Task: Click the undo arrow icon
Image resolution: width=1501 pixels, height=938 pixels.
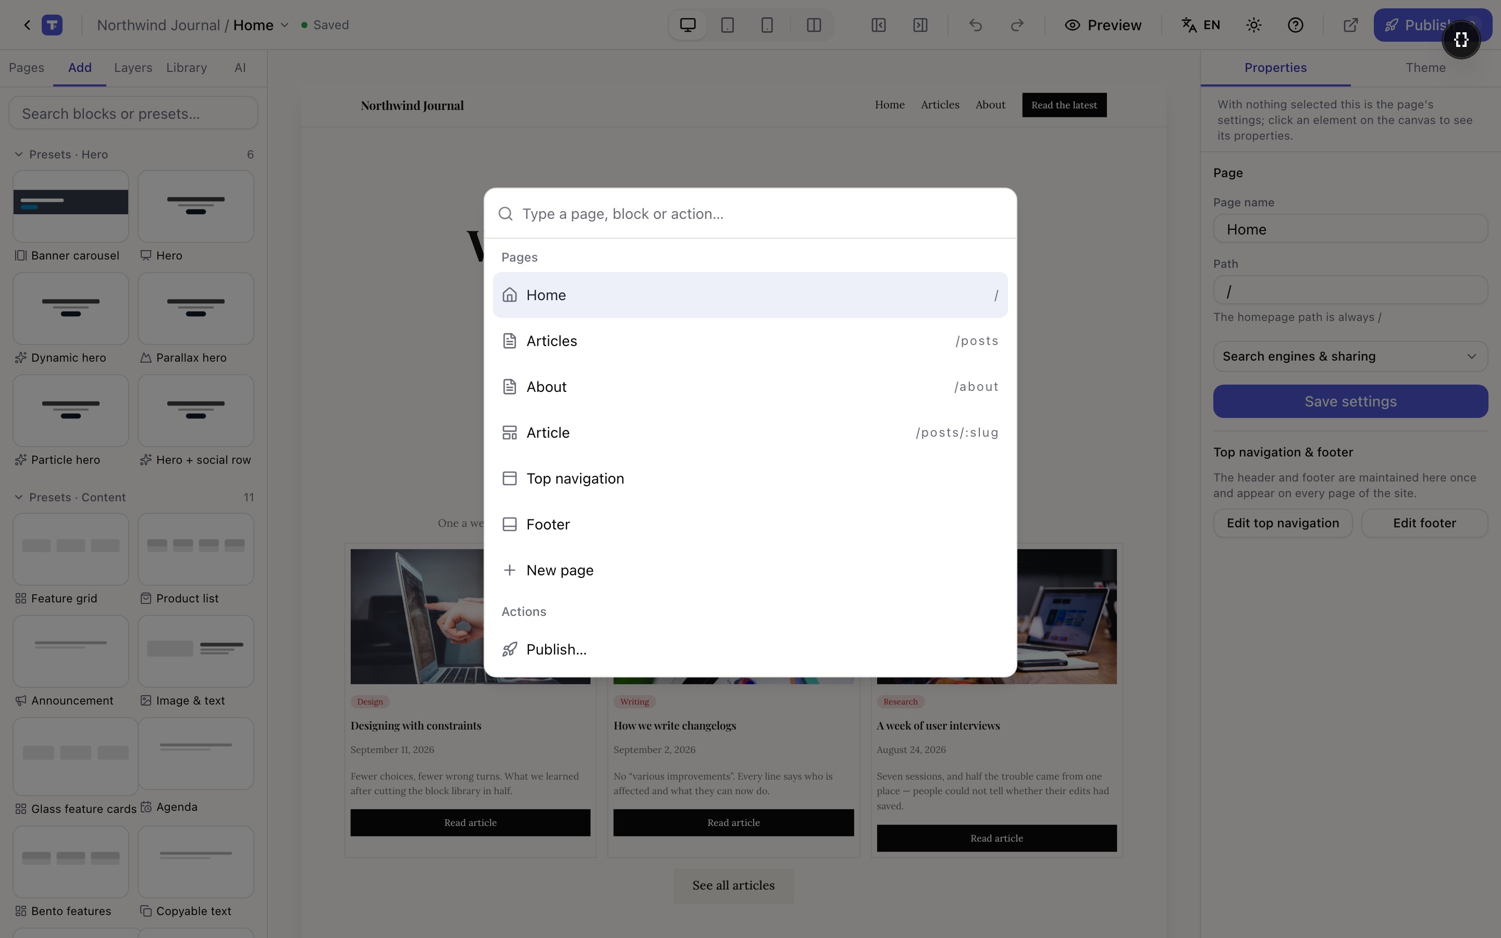Action: pos(976,25)
